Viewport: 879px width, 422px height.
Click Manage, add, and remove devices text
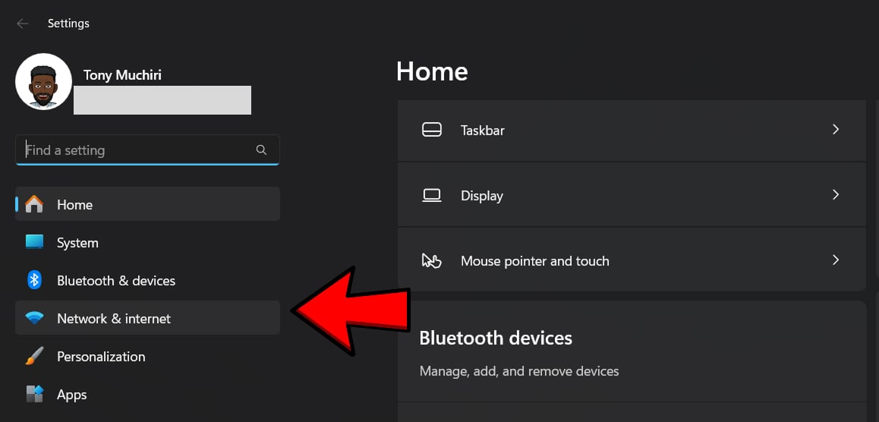tap(519, 371)
